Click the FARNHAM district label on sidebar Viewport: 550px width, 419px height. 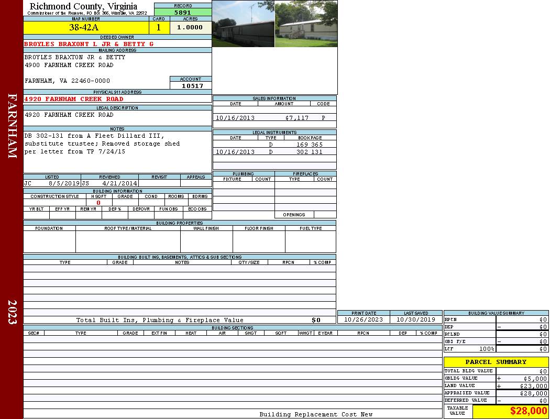point(12,126)
